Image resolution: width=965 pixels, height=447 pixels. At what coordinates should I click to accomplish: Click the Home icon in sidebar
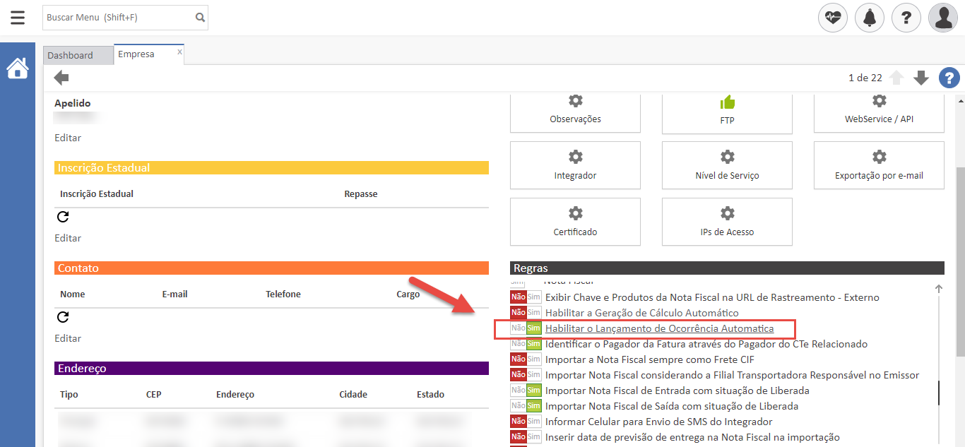coord(18,68)
